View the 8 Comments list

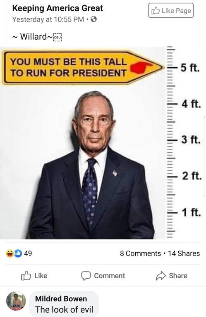[x=140, y=253]
